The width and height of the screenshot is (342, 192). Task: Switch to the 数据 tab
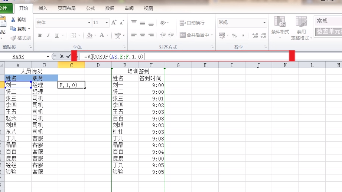[x=110, y=9]
